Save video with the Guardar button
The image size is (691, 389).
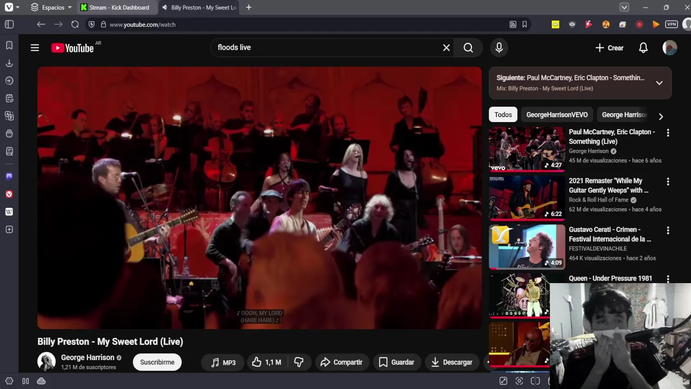tap(396, 362)
